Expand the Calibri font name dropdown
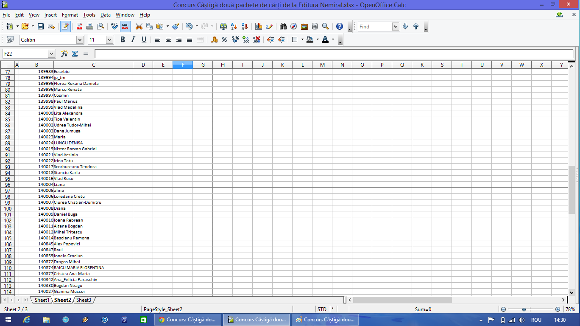Screen dimensions: 580x326 click(x=80, y=40)
